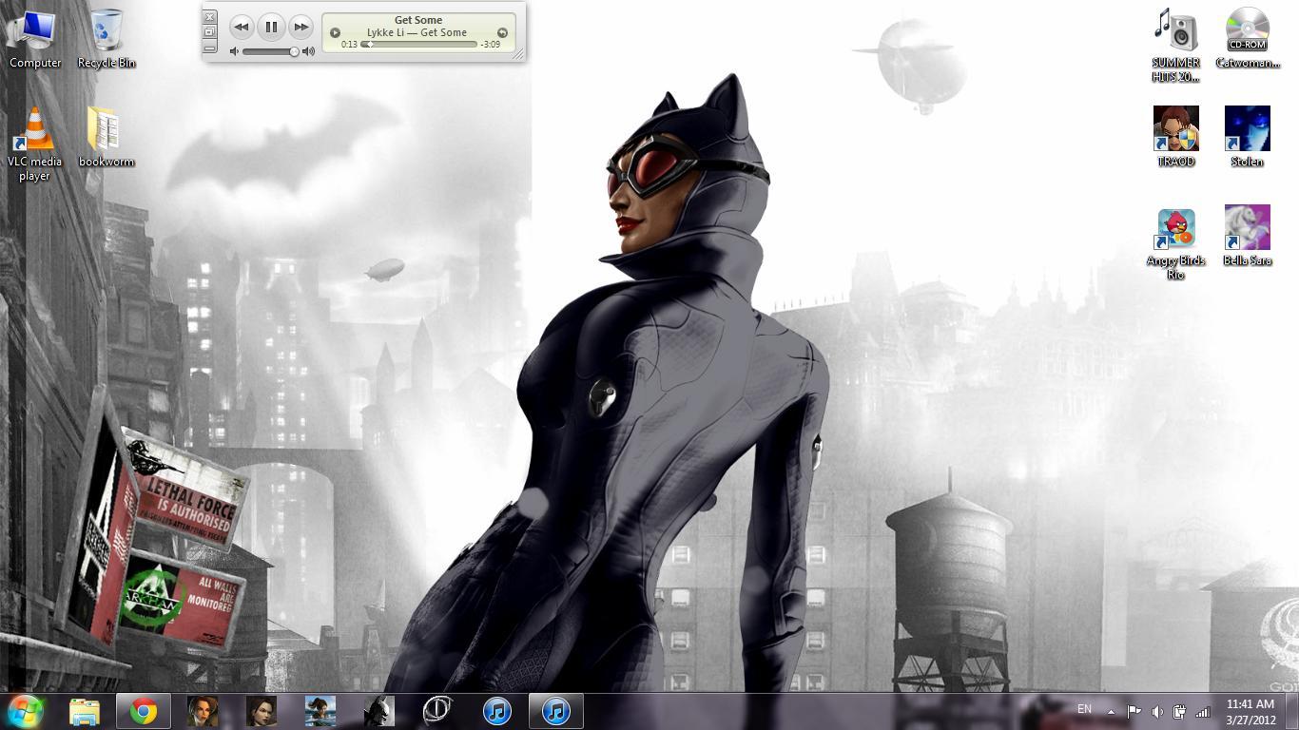
Task: Open Windows Explorer from the taskbar
Action: pyautogui.click(x=85, y=711)
